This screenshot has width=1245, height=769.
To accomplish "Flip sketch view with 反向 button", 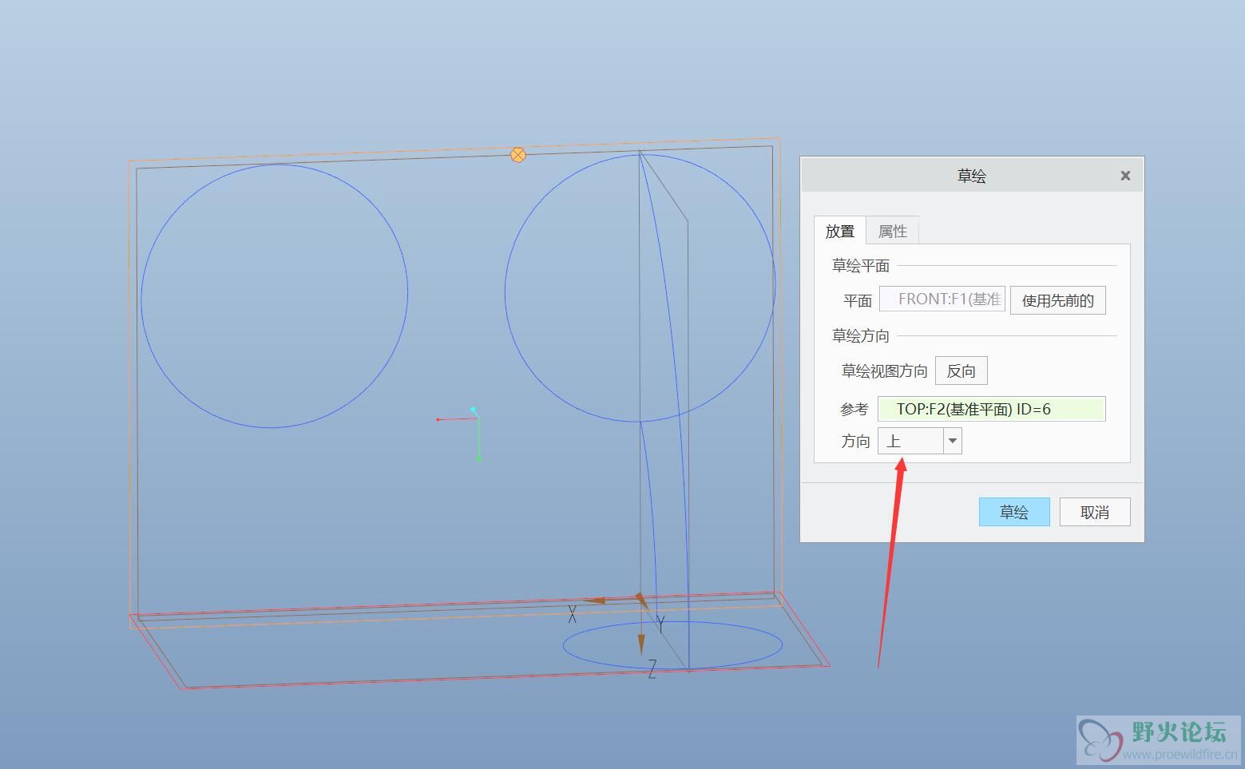I will pyautogui.click(x=962, y=371).
